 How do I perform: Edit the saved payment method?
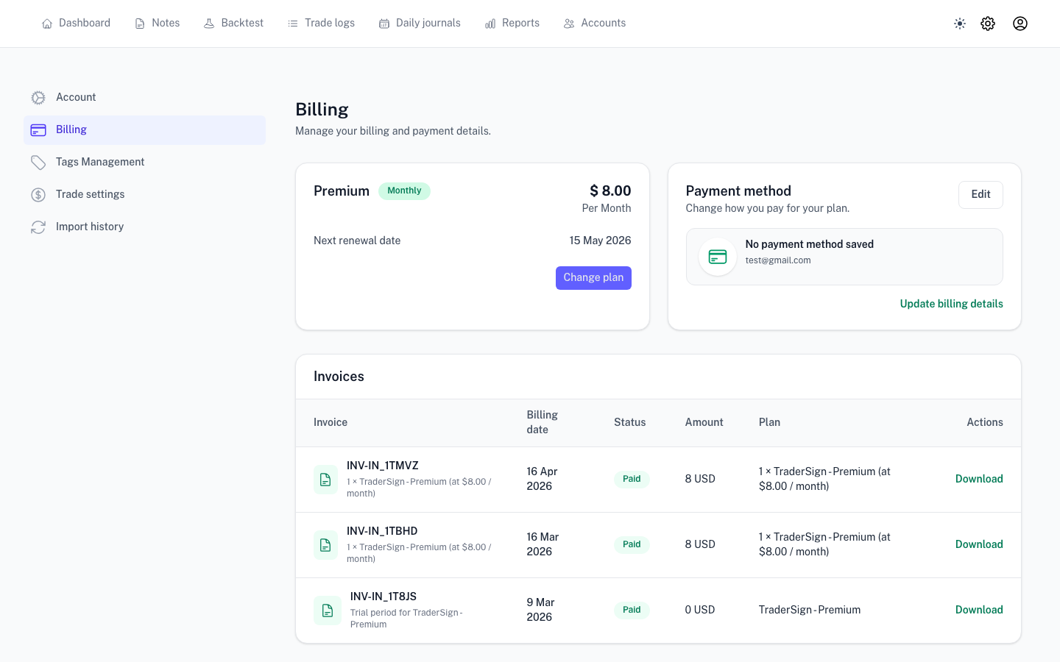point(981,194)
